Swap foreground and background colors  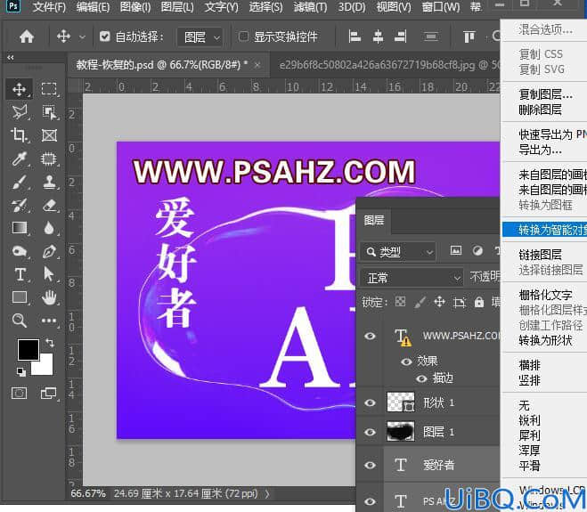[x=49, y=342]
